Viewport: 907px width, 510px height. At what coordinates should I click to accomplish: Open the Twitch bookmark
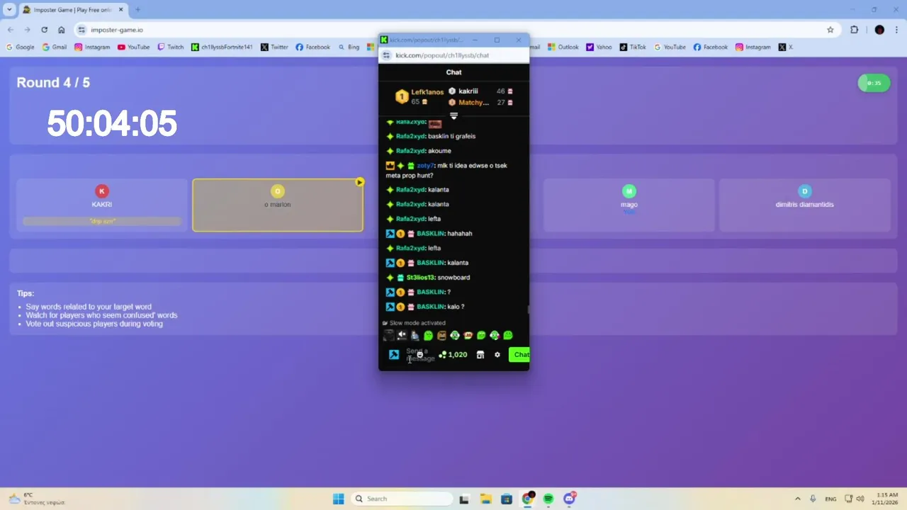[x=170, y=47]
